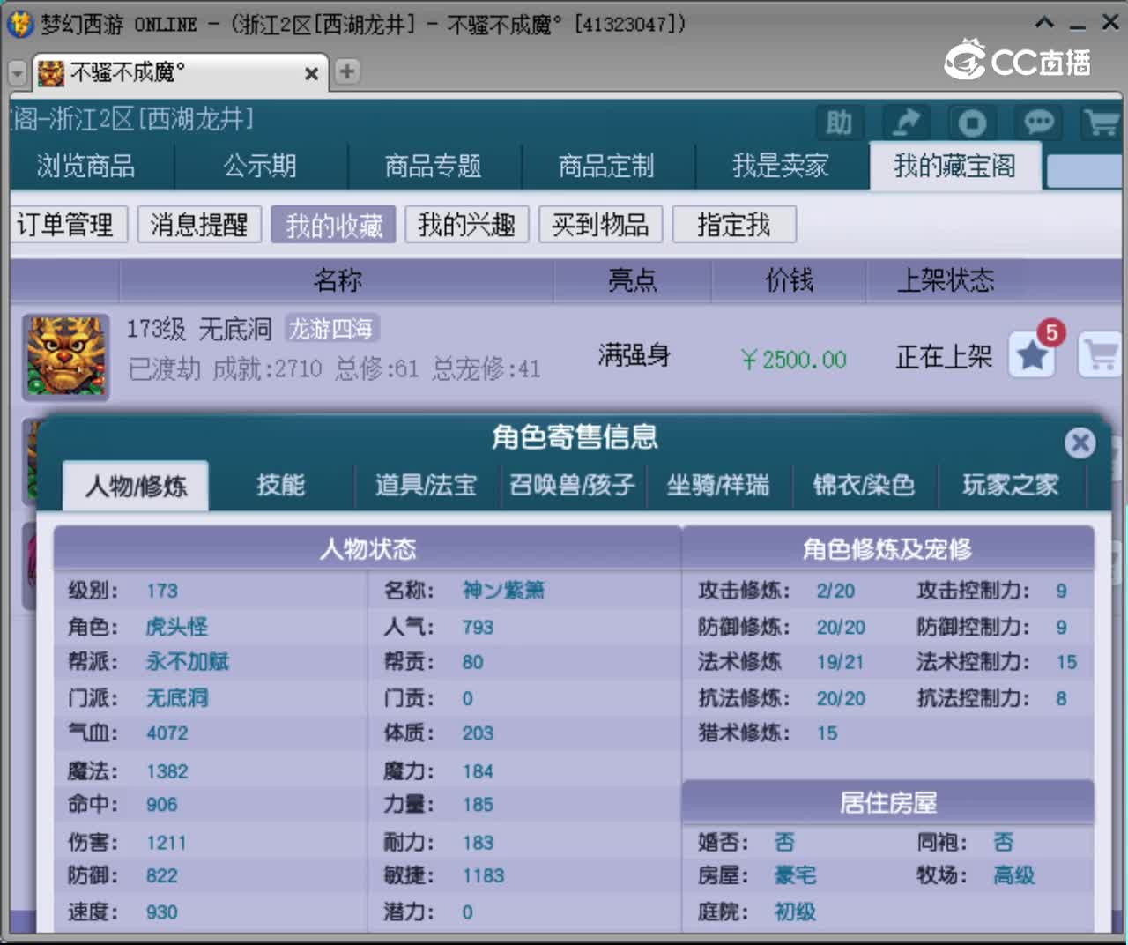This screenshot has width=1128, height=945.
Task: Open the 玩家之家 tab
Action: pyautogui.click(x=1011, y=485)
